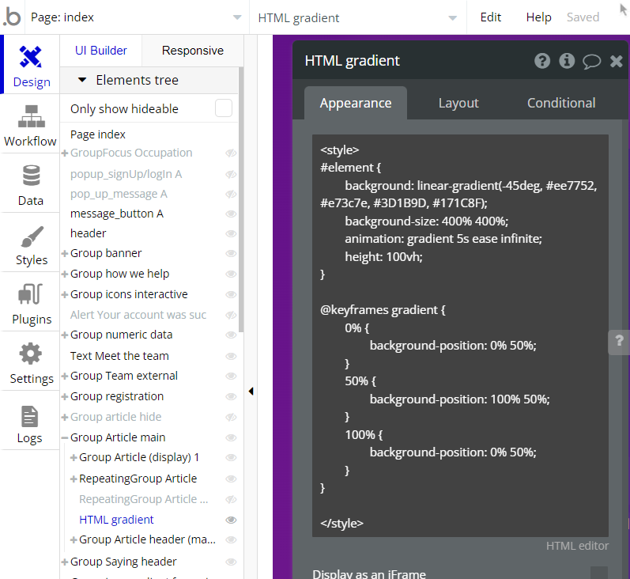This screenshot has width=630, height=579.
Task: Toggle visibility eye for HTML gradient element
Action: (232, 520)
